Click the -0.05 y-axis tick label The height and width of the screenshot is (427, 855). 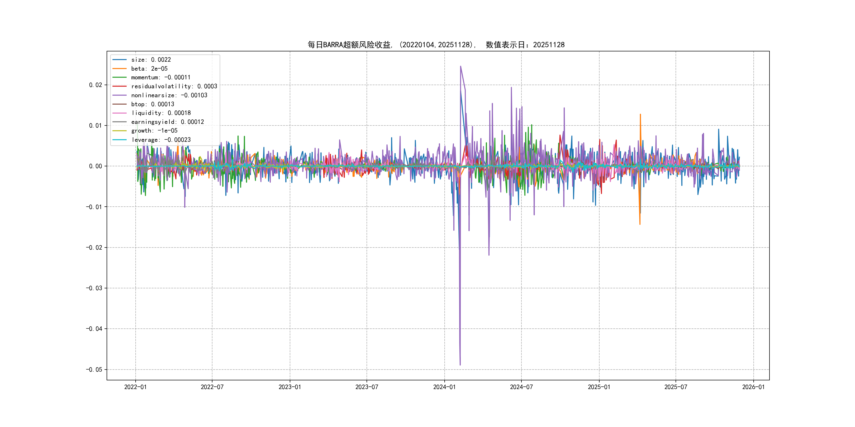point(94,370)
